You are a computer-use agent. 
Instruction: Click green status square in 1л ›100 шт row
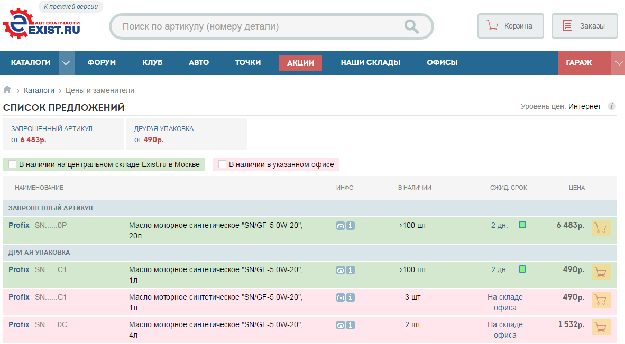pyautogui.click(x=522, y=269)
